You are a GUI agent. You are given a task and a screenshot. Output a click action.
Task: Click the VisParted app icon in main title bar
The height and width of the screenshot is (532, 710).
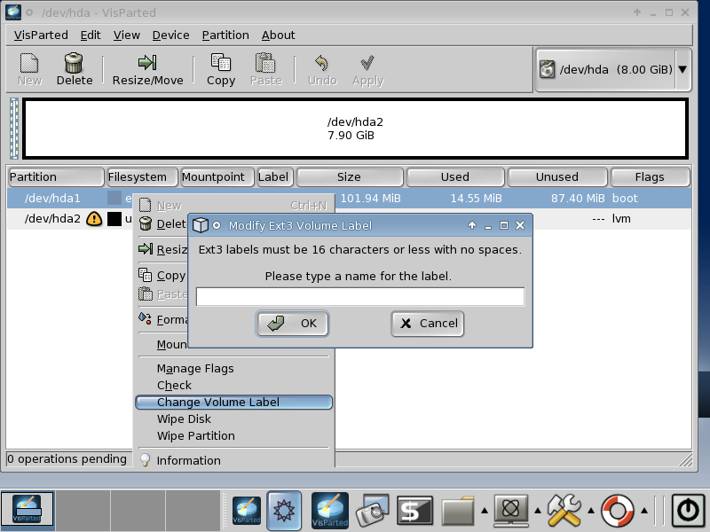[12, 12]
